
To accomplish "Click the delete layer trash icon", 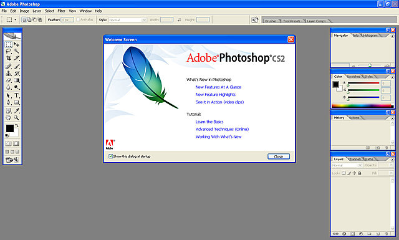I will point(387,233).
